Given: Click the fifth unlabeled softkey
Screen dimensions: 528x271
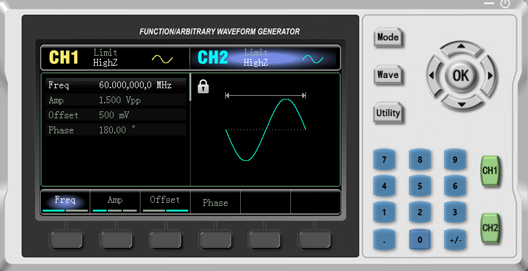Looking at the screenshot, I should coord(265,240).
